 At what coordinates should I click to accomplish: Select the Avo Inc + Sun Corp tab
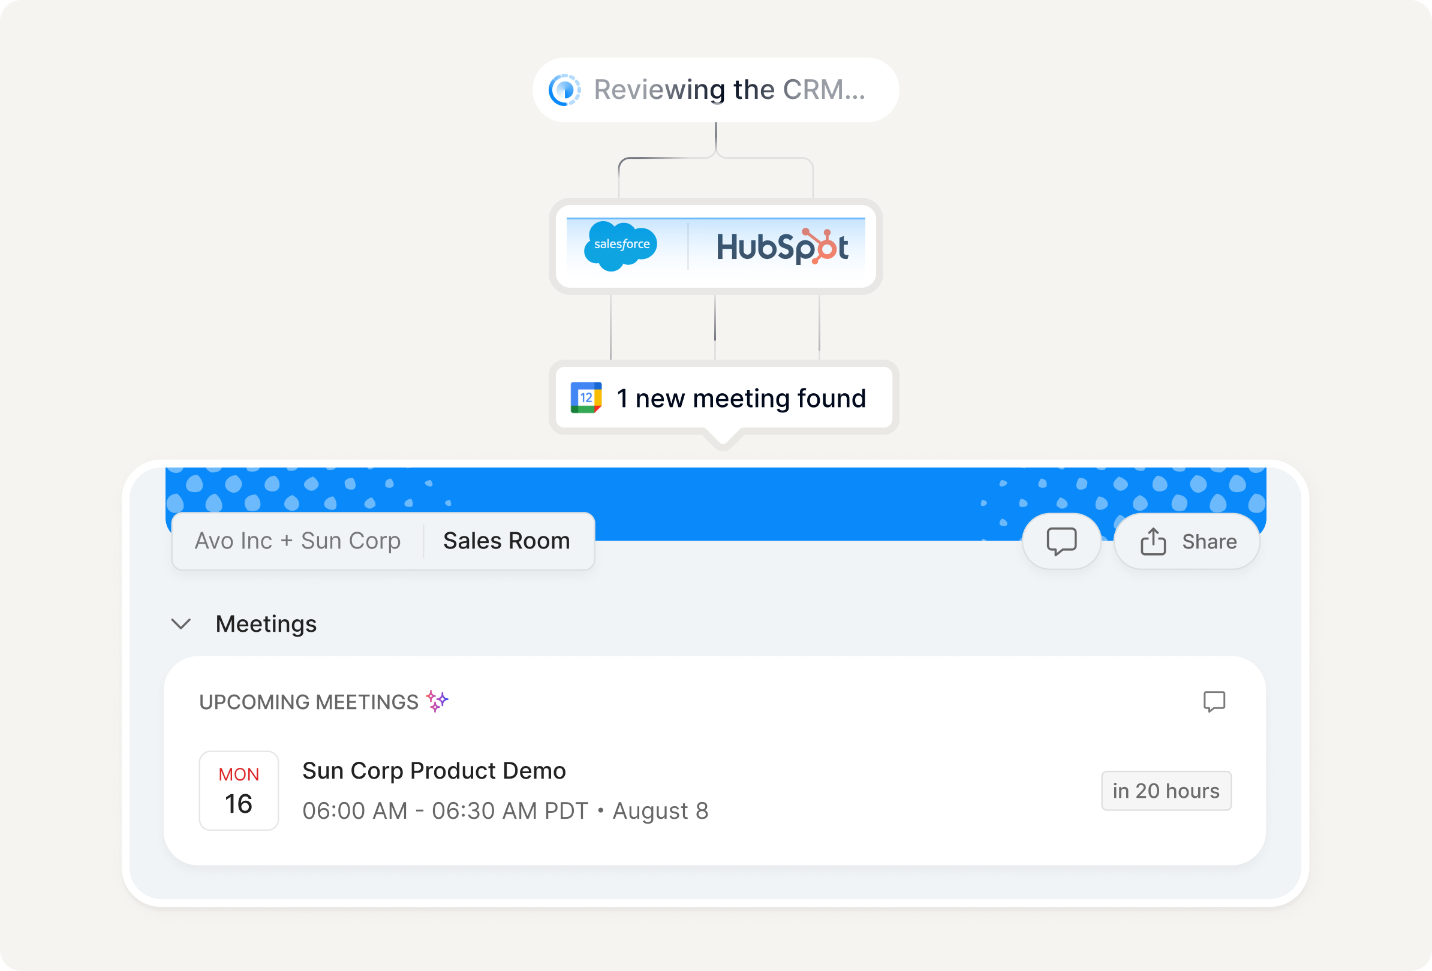297,541
